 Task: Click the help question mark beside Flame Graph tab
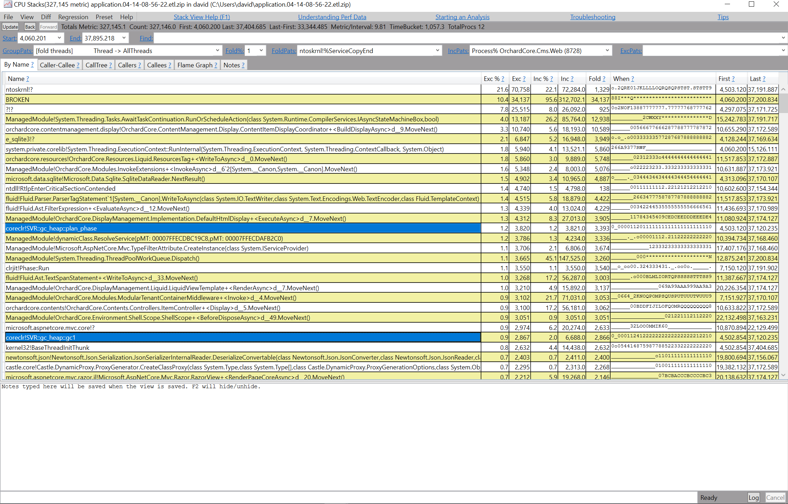click(x=216, y=65)
